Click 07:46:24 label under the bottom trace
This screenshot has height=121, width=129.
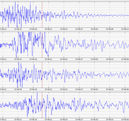click(x=64, y=120)
